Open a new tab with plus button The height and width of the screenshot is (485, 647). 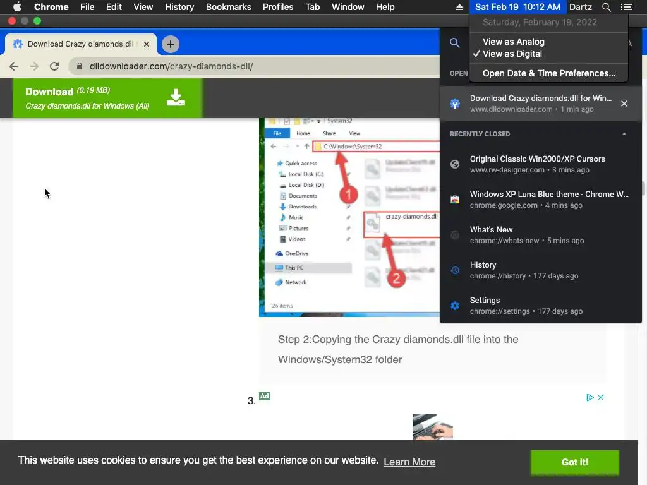[x=171, y=44]
